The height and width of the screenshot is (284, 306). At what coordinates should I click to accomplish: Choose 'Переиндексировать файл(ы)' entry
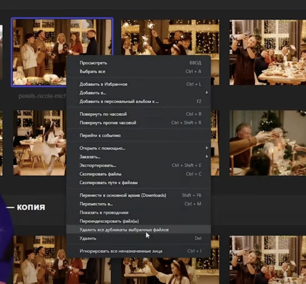tap(139, 221)
